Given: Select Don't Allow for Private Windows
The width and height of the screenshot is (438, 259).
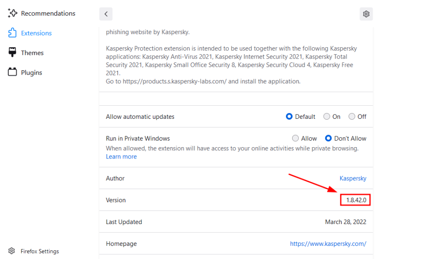Looking at the screenshot, I should 328,138.
